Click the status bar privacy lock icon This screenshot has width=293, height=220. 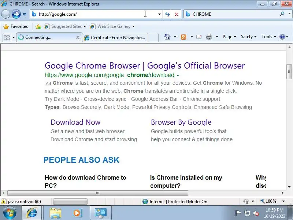click(x=246, y=201)
